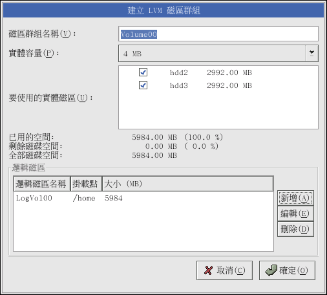Click the /home mount point cell
327x295 pixels.
click(84, 198)
